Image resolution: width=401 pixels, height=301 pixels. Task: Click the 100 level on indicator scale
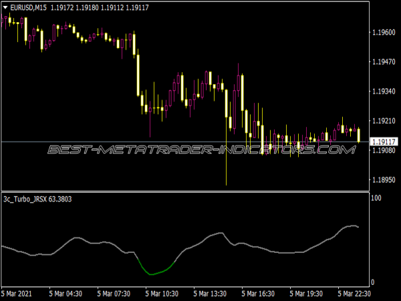(376, 199)
